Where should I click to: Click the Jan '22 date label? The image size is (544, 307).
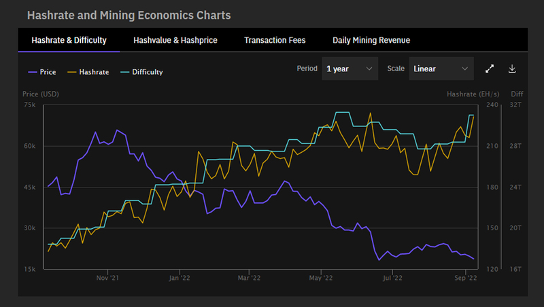click(x=180, y=278)
